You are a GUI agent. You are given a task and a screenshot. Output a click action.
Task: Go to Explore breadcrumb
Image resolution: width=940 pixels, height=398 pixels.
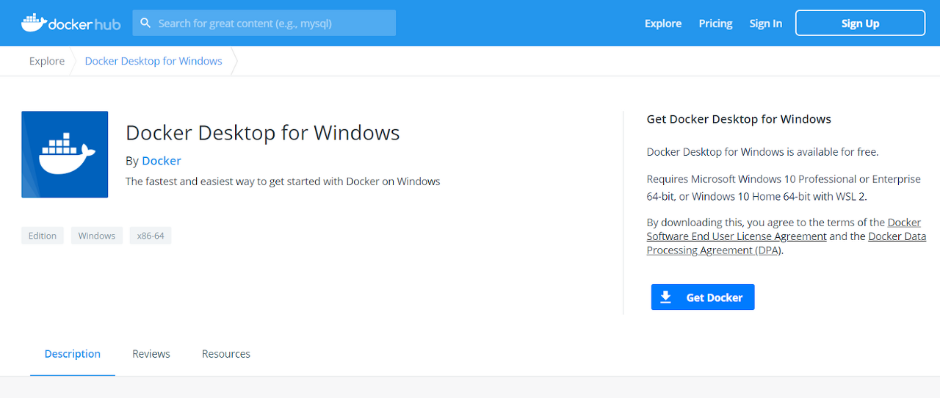[47, 61]
